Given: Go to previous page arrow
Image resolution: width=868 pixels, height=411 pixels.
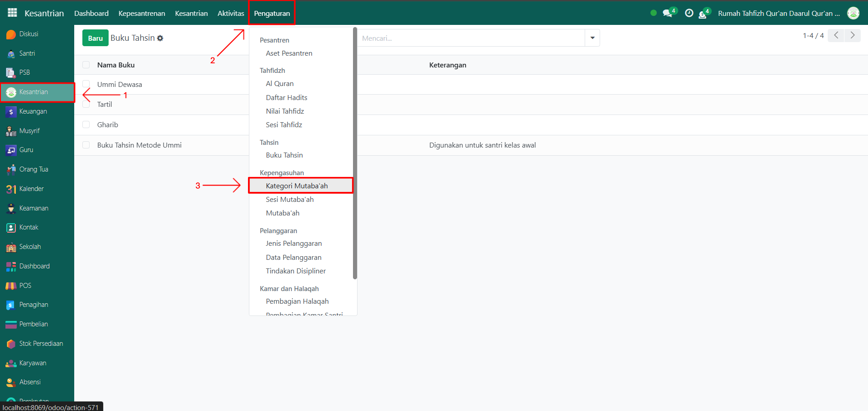Looking at the screenshot, I should [x=836, y=35].
